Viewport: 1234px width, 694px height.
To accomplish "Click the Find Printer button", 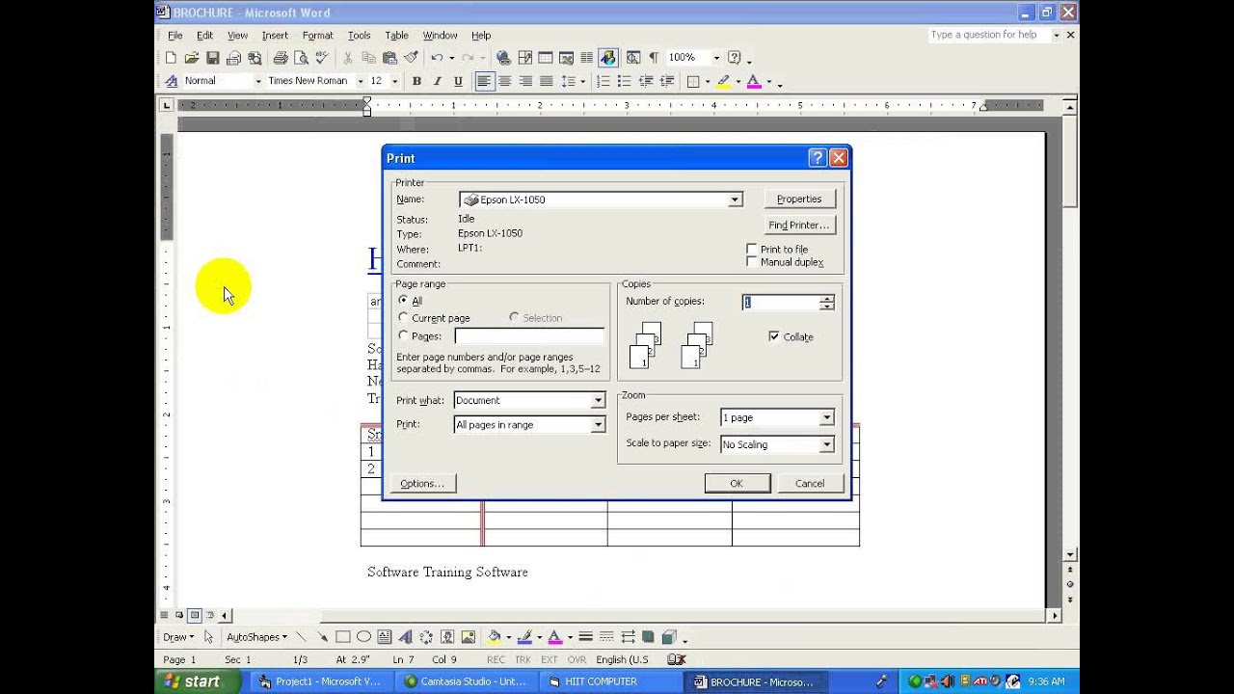I will (799, 225).
